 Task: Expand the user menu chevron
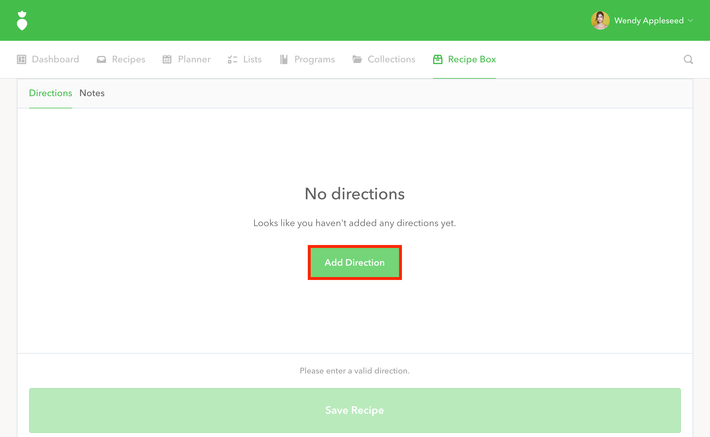(690, 20)
